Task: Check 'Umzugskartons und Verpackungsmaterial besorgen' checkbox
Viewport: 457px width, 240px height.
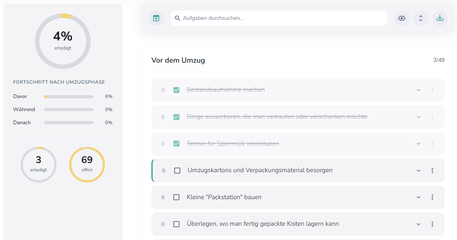Action: tap(177, 171)
